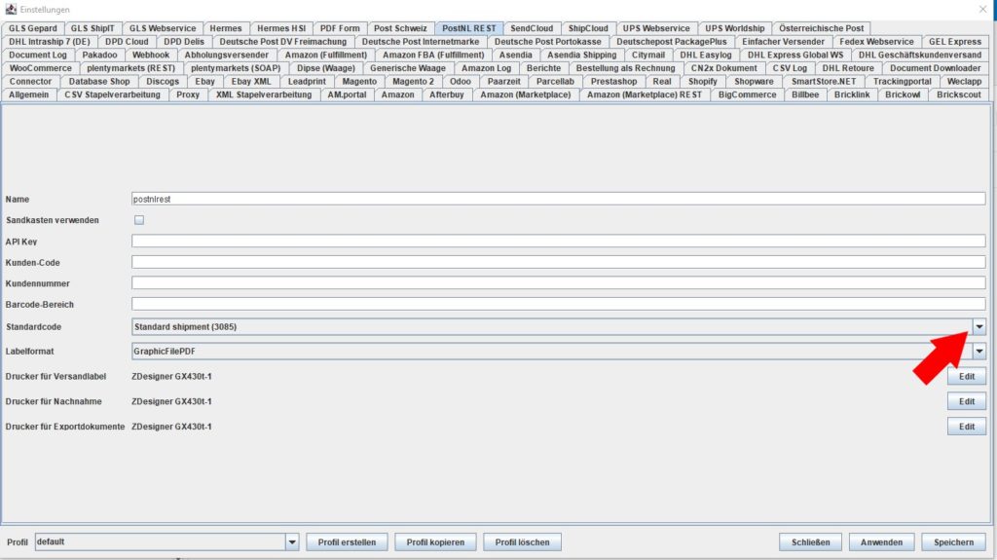The width and height of the screenshot is (997, 560).
Task: Click the Profil löschen button
Action: (x=522, y=542)
